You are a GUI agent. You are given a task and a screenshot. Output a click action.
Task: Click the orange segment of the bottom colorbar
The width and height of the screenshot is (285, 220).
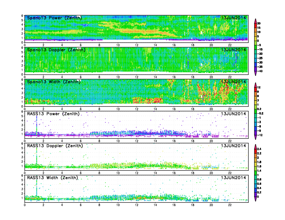255,155
